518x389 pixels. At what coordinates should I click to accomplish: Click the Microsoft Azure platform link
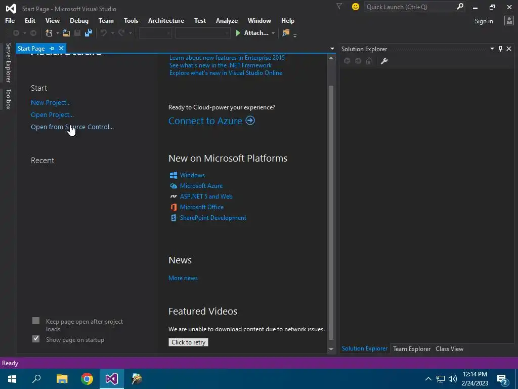click(201, 186)
